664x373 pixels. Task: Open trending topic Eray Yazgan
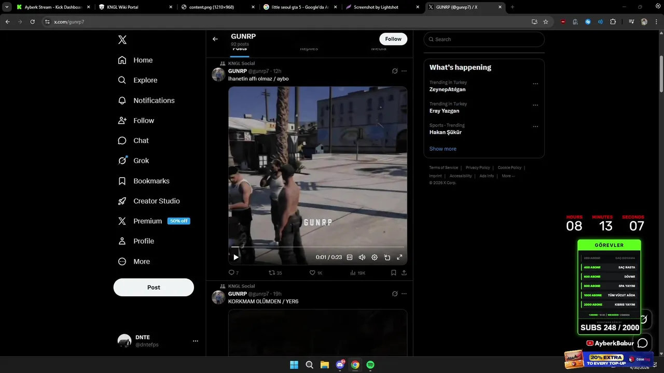(x=444, y=111)
